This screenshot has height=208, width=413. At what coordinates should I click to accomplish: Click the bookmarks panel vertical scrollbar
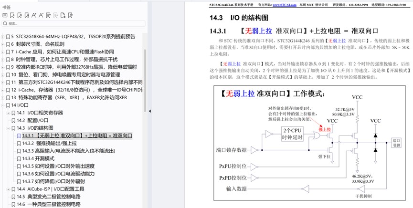pos(145,80)
